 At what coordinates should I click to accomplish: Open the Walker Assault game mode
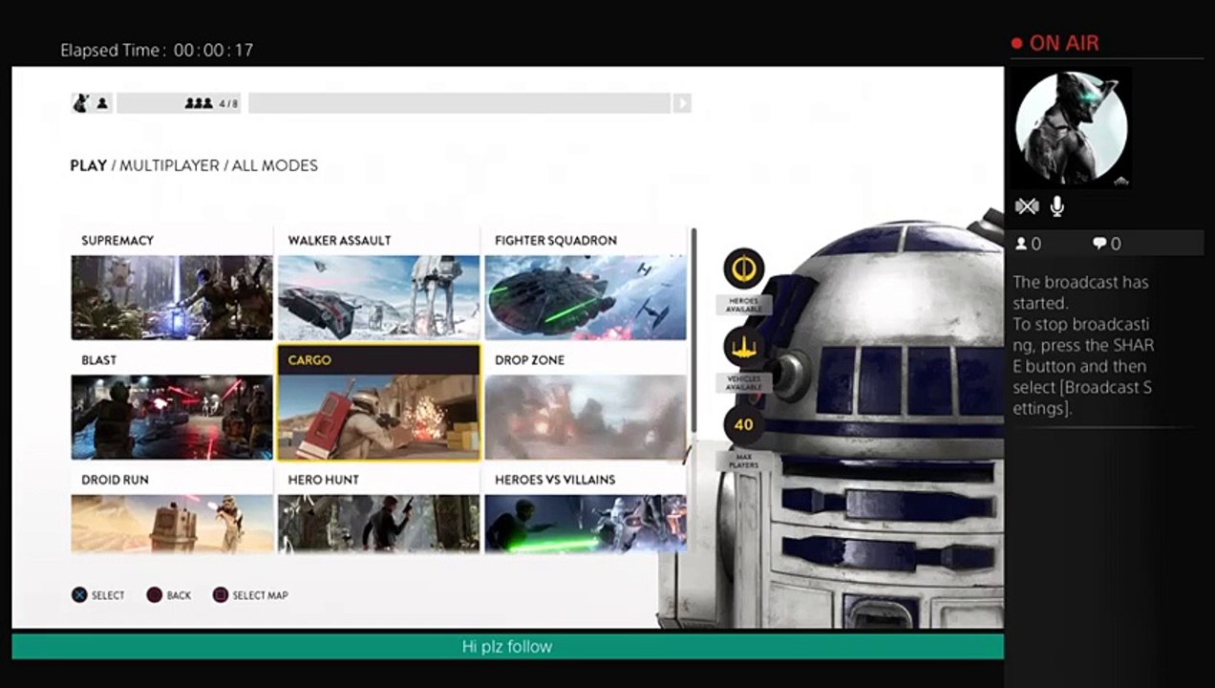coord(378,284)
